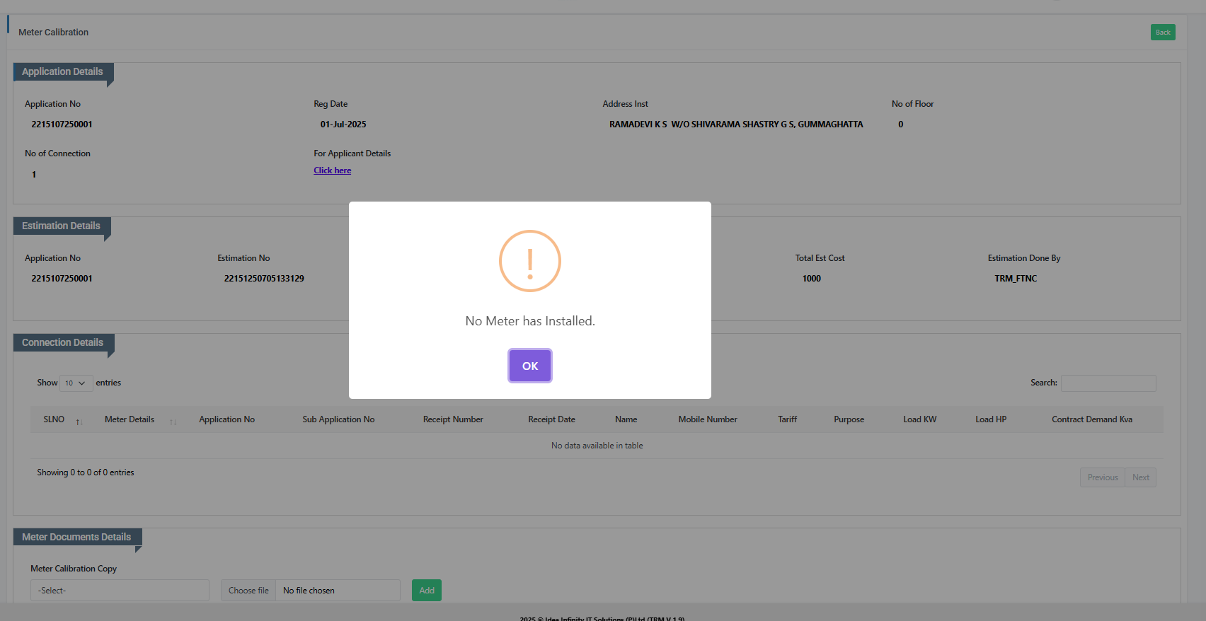Click the Contract Demand Kva column header
The height and width of the screenshot is (621, 1206).
coord(1091,419)
